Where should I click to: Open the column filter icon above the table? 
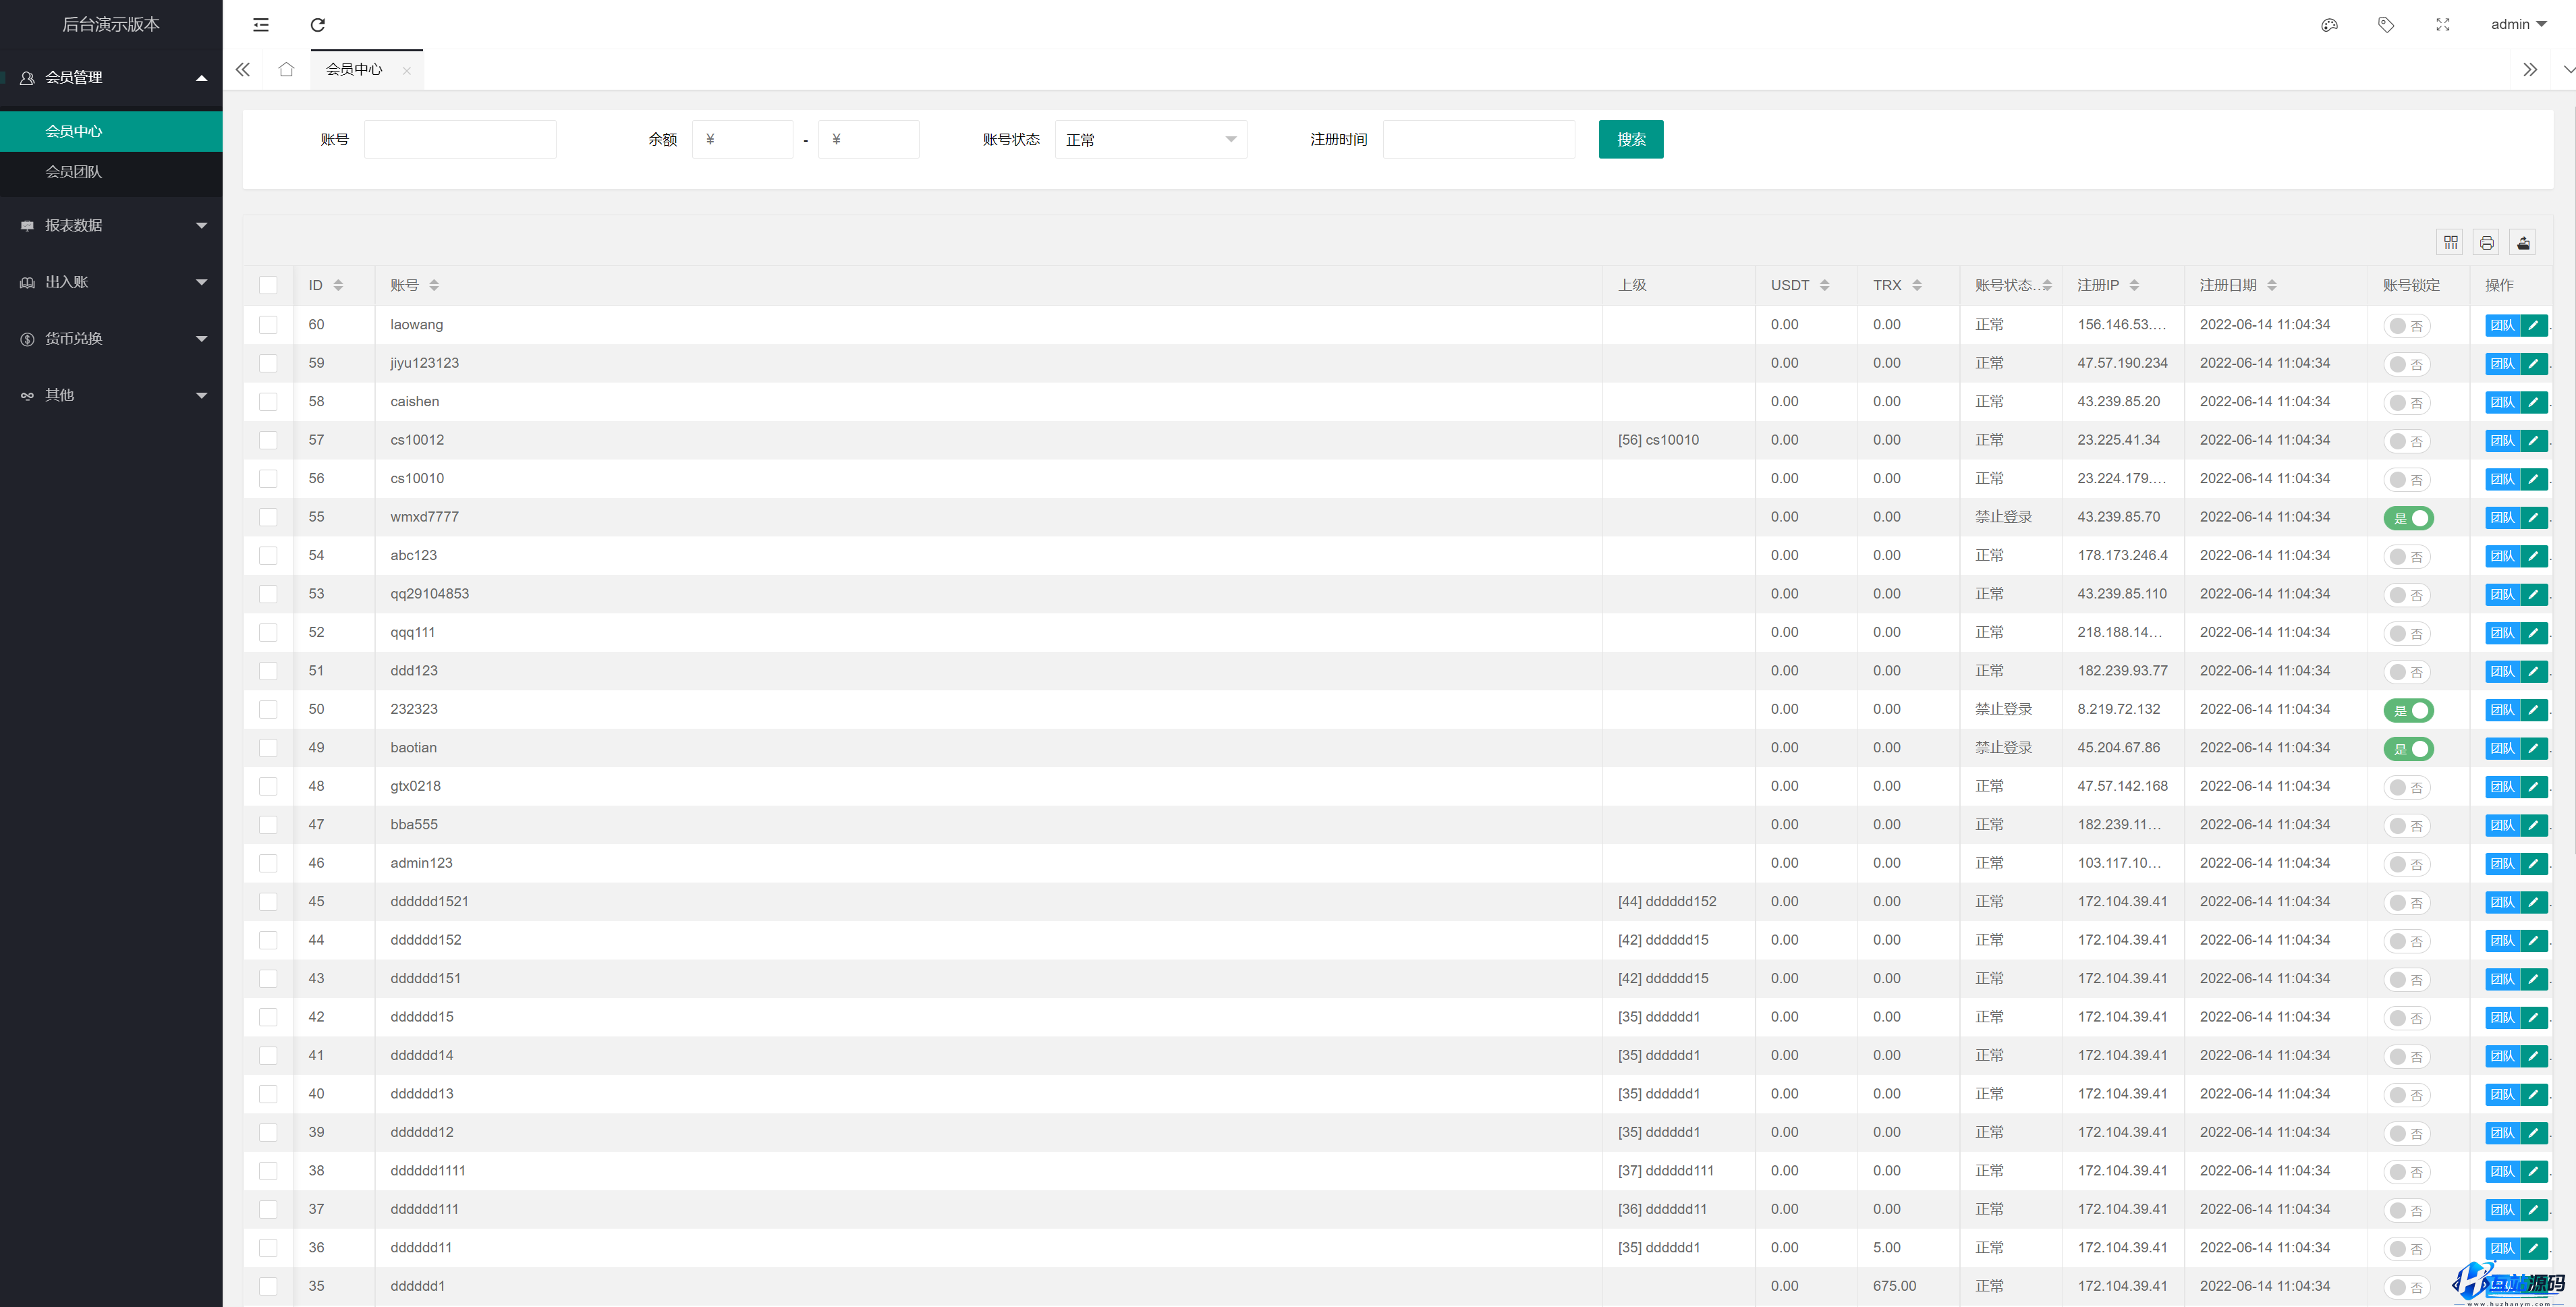coord(2451,242)
